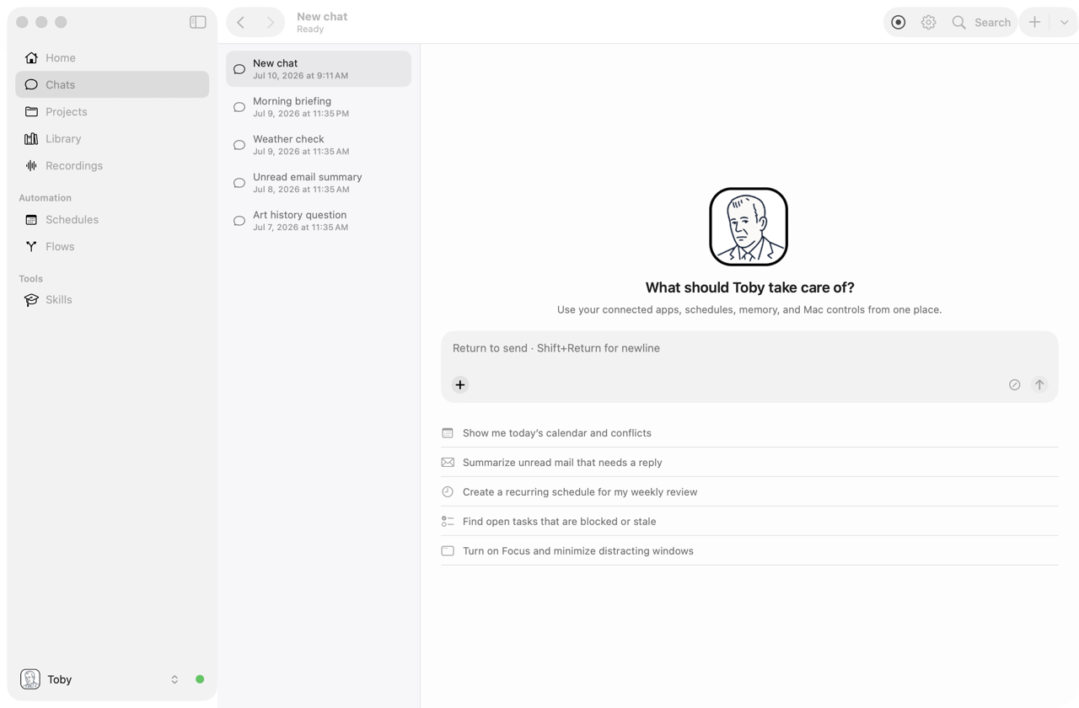
Task: Click the large Toby portrait image
Action: tap(749, 227)
